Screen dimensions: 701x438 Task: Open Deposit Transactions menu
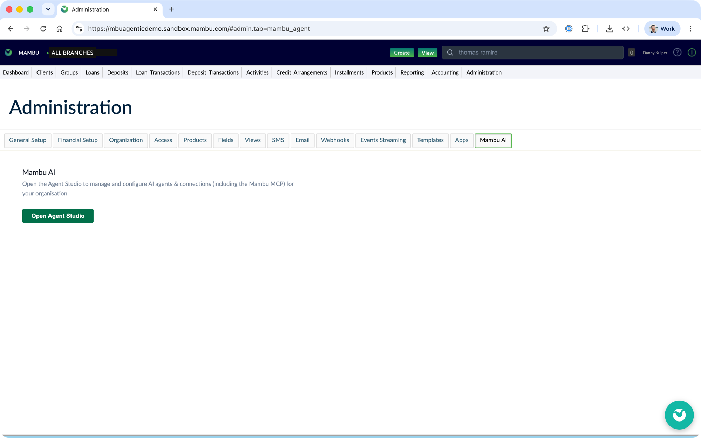[x=213, y=72]
